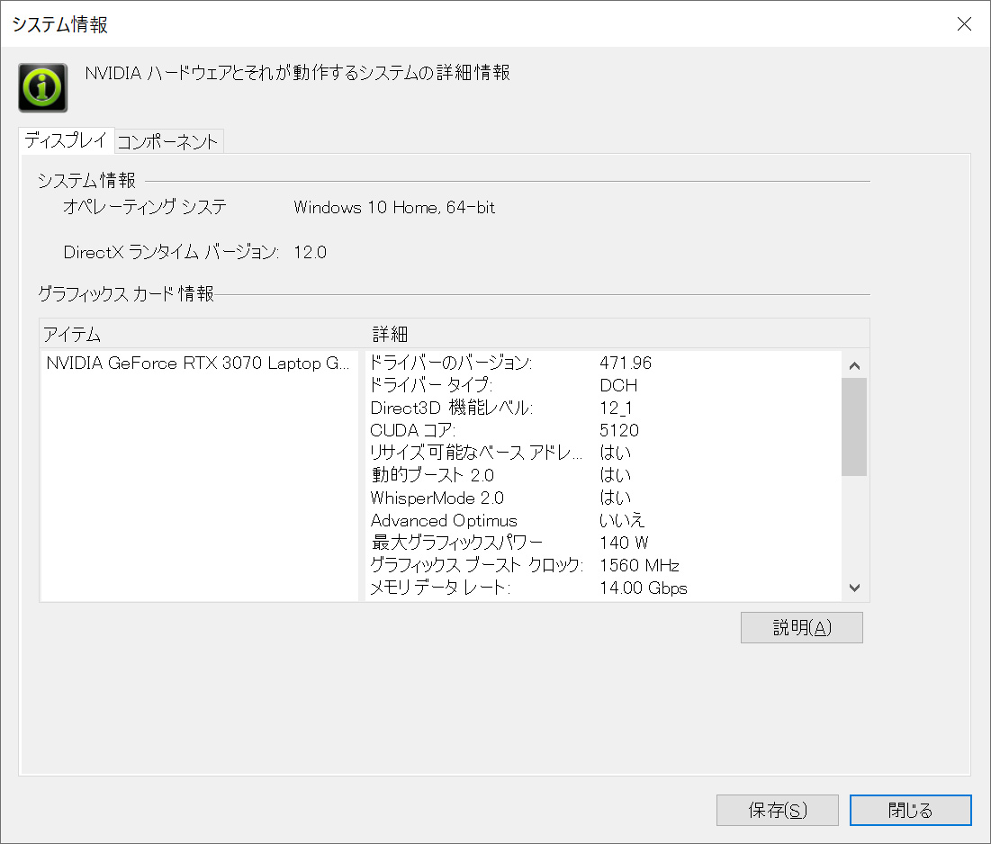Open the コンポーネント tab
Image resolution: width=991 pixels, height=844 pixels.
(x=168, y=141)
